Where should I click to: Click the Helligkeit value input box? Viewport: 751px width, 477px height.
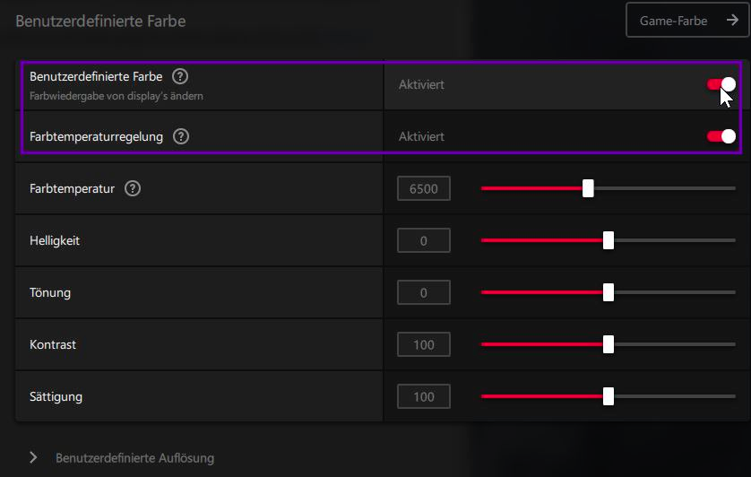coord(424,240)
